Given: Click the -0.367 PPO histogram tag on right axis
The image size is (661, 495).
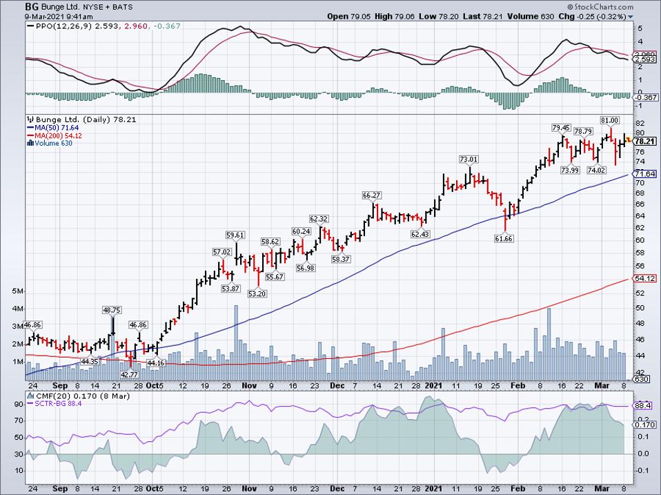Looking at the screenshot, I should point(645,97).
